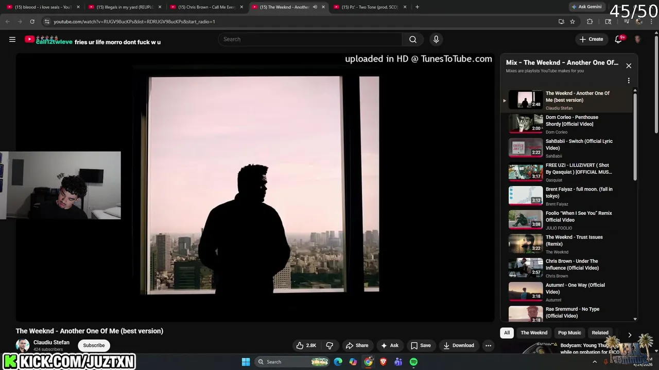This screenshot has width=659, height=370.
Task: Select the Pop Music filter chip
Action: tap(569, 333)
